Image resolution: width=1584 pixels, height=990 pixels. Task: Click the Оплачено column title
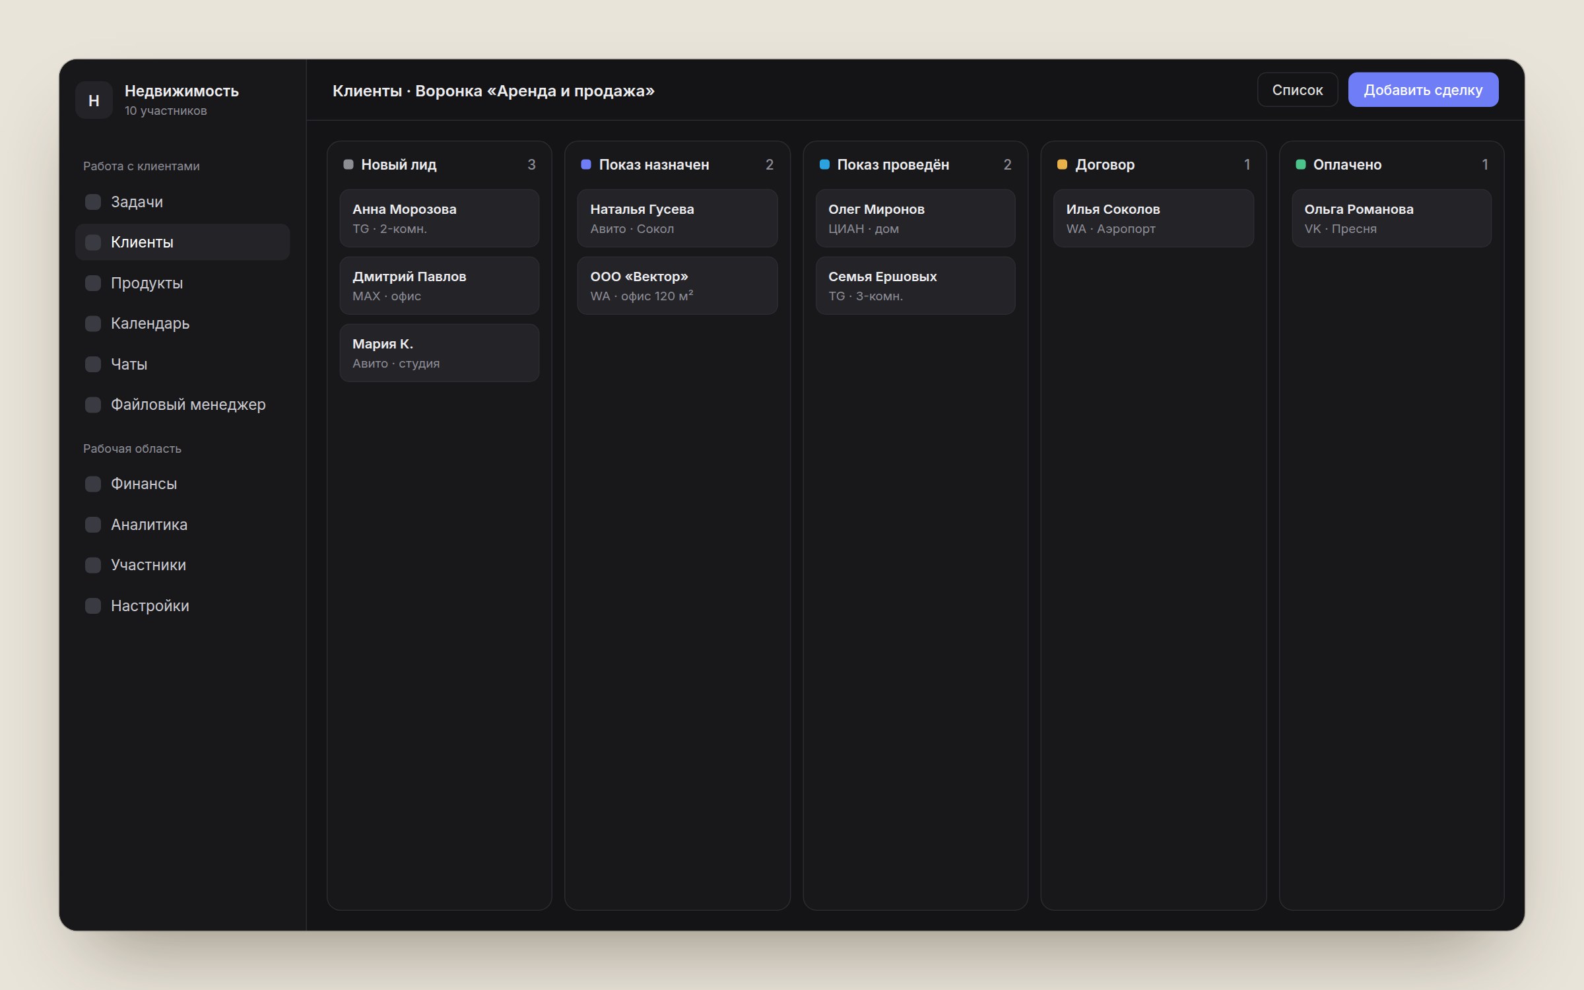pyautogui.click(x=1346, y=164)
